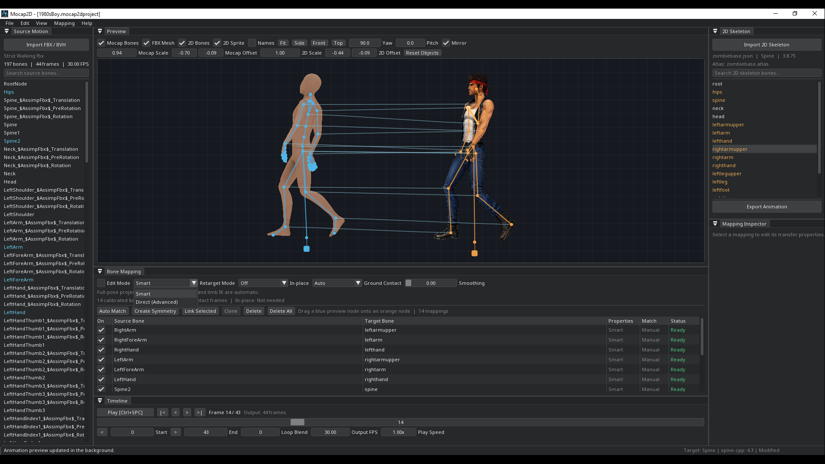Click the Search source bones field

[46, 73]
